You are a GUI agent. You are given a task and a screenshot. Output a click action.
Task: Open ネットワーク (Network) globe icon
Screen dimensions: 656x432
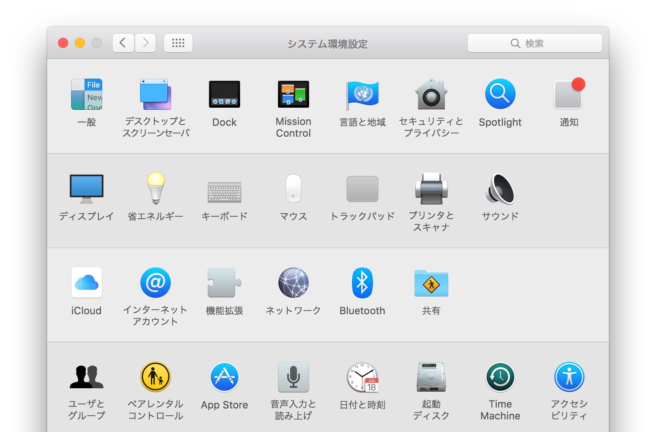(294, 283)
